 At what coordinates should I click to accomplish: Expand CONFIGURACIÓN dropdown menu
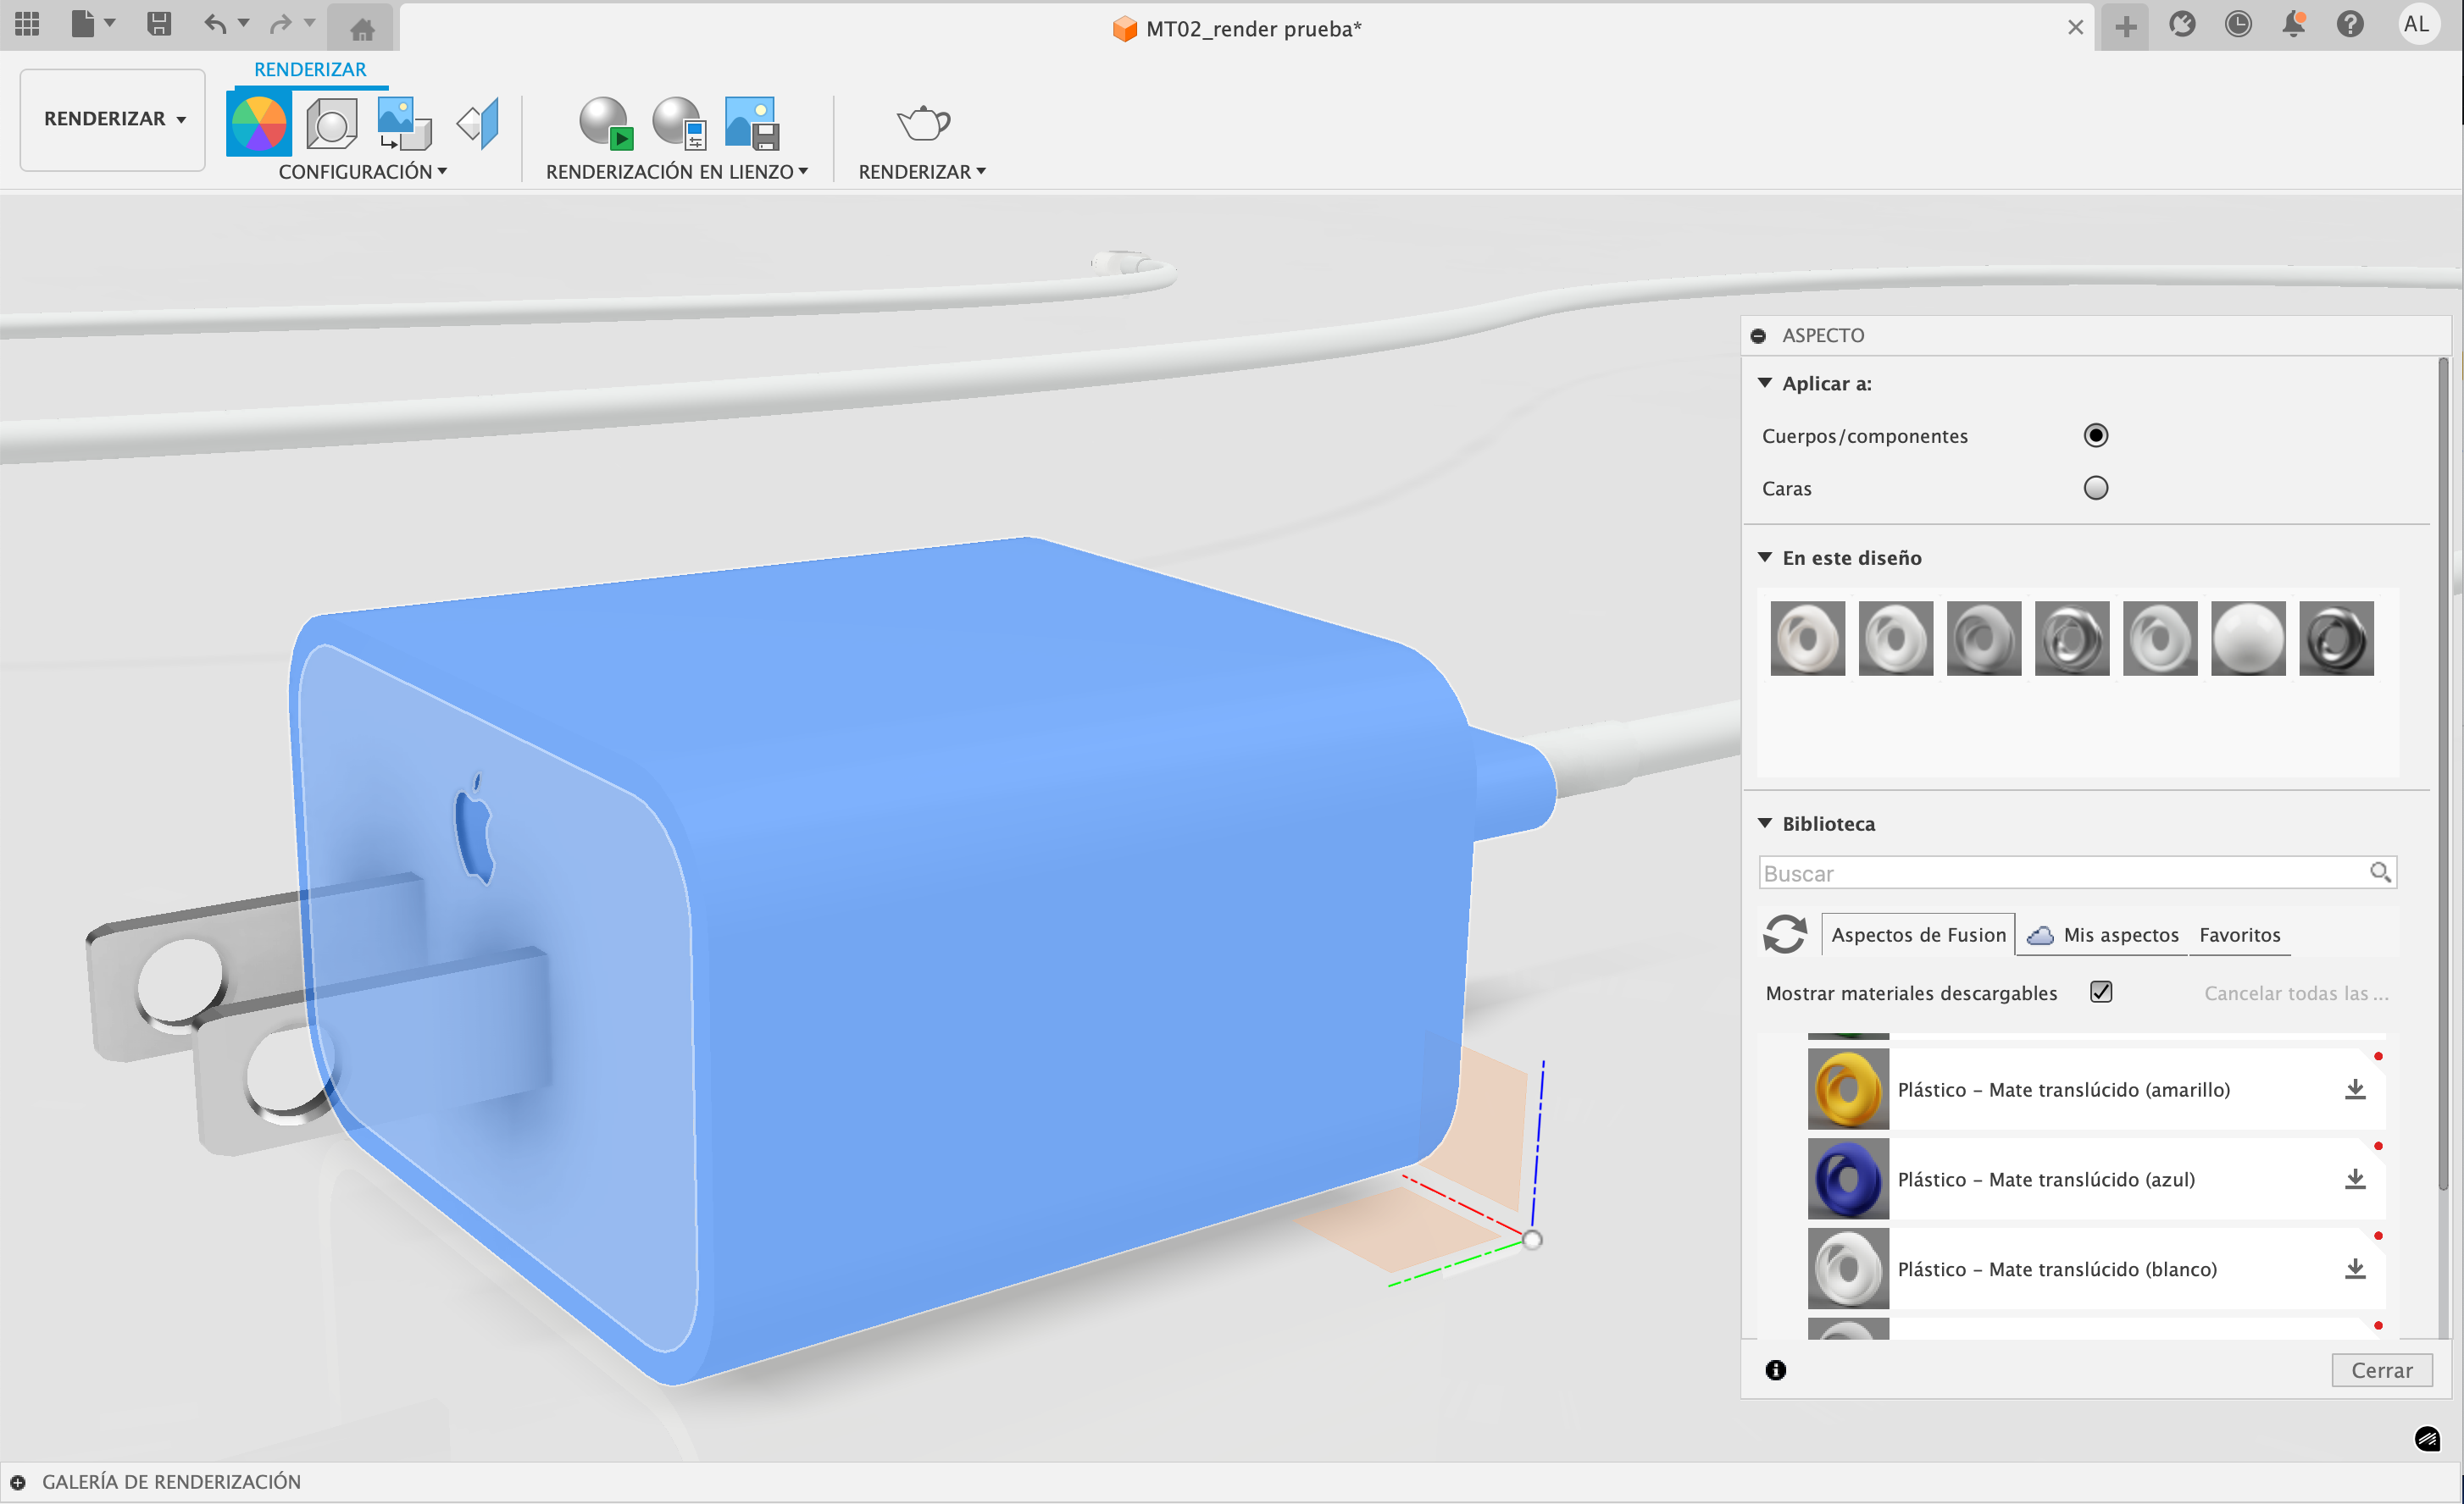[x=362, y=172]
